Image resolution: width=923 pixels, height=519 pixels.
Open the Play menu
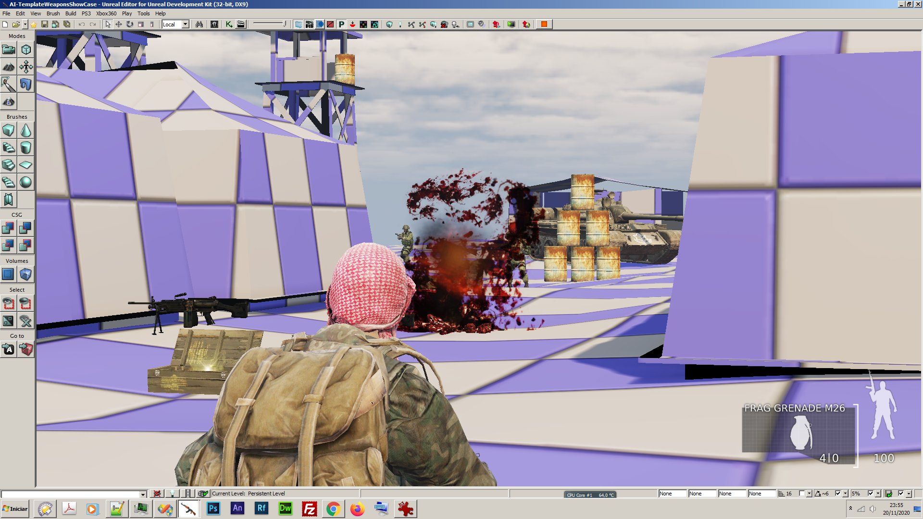pyautogui.click(x=127, y=13)
